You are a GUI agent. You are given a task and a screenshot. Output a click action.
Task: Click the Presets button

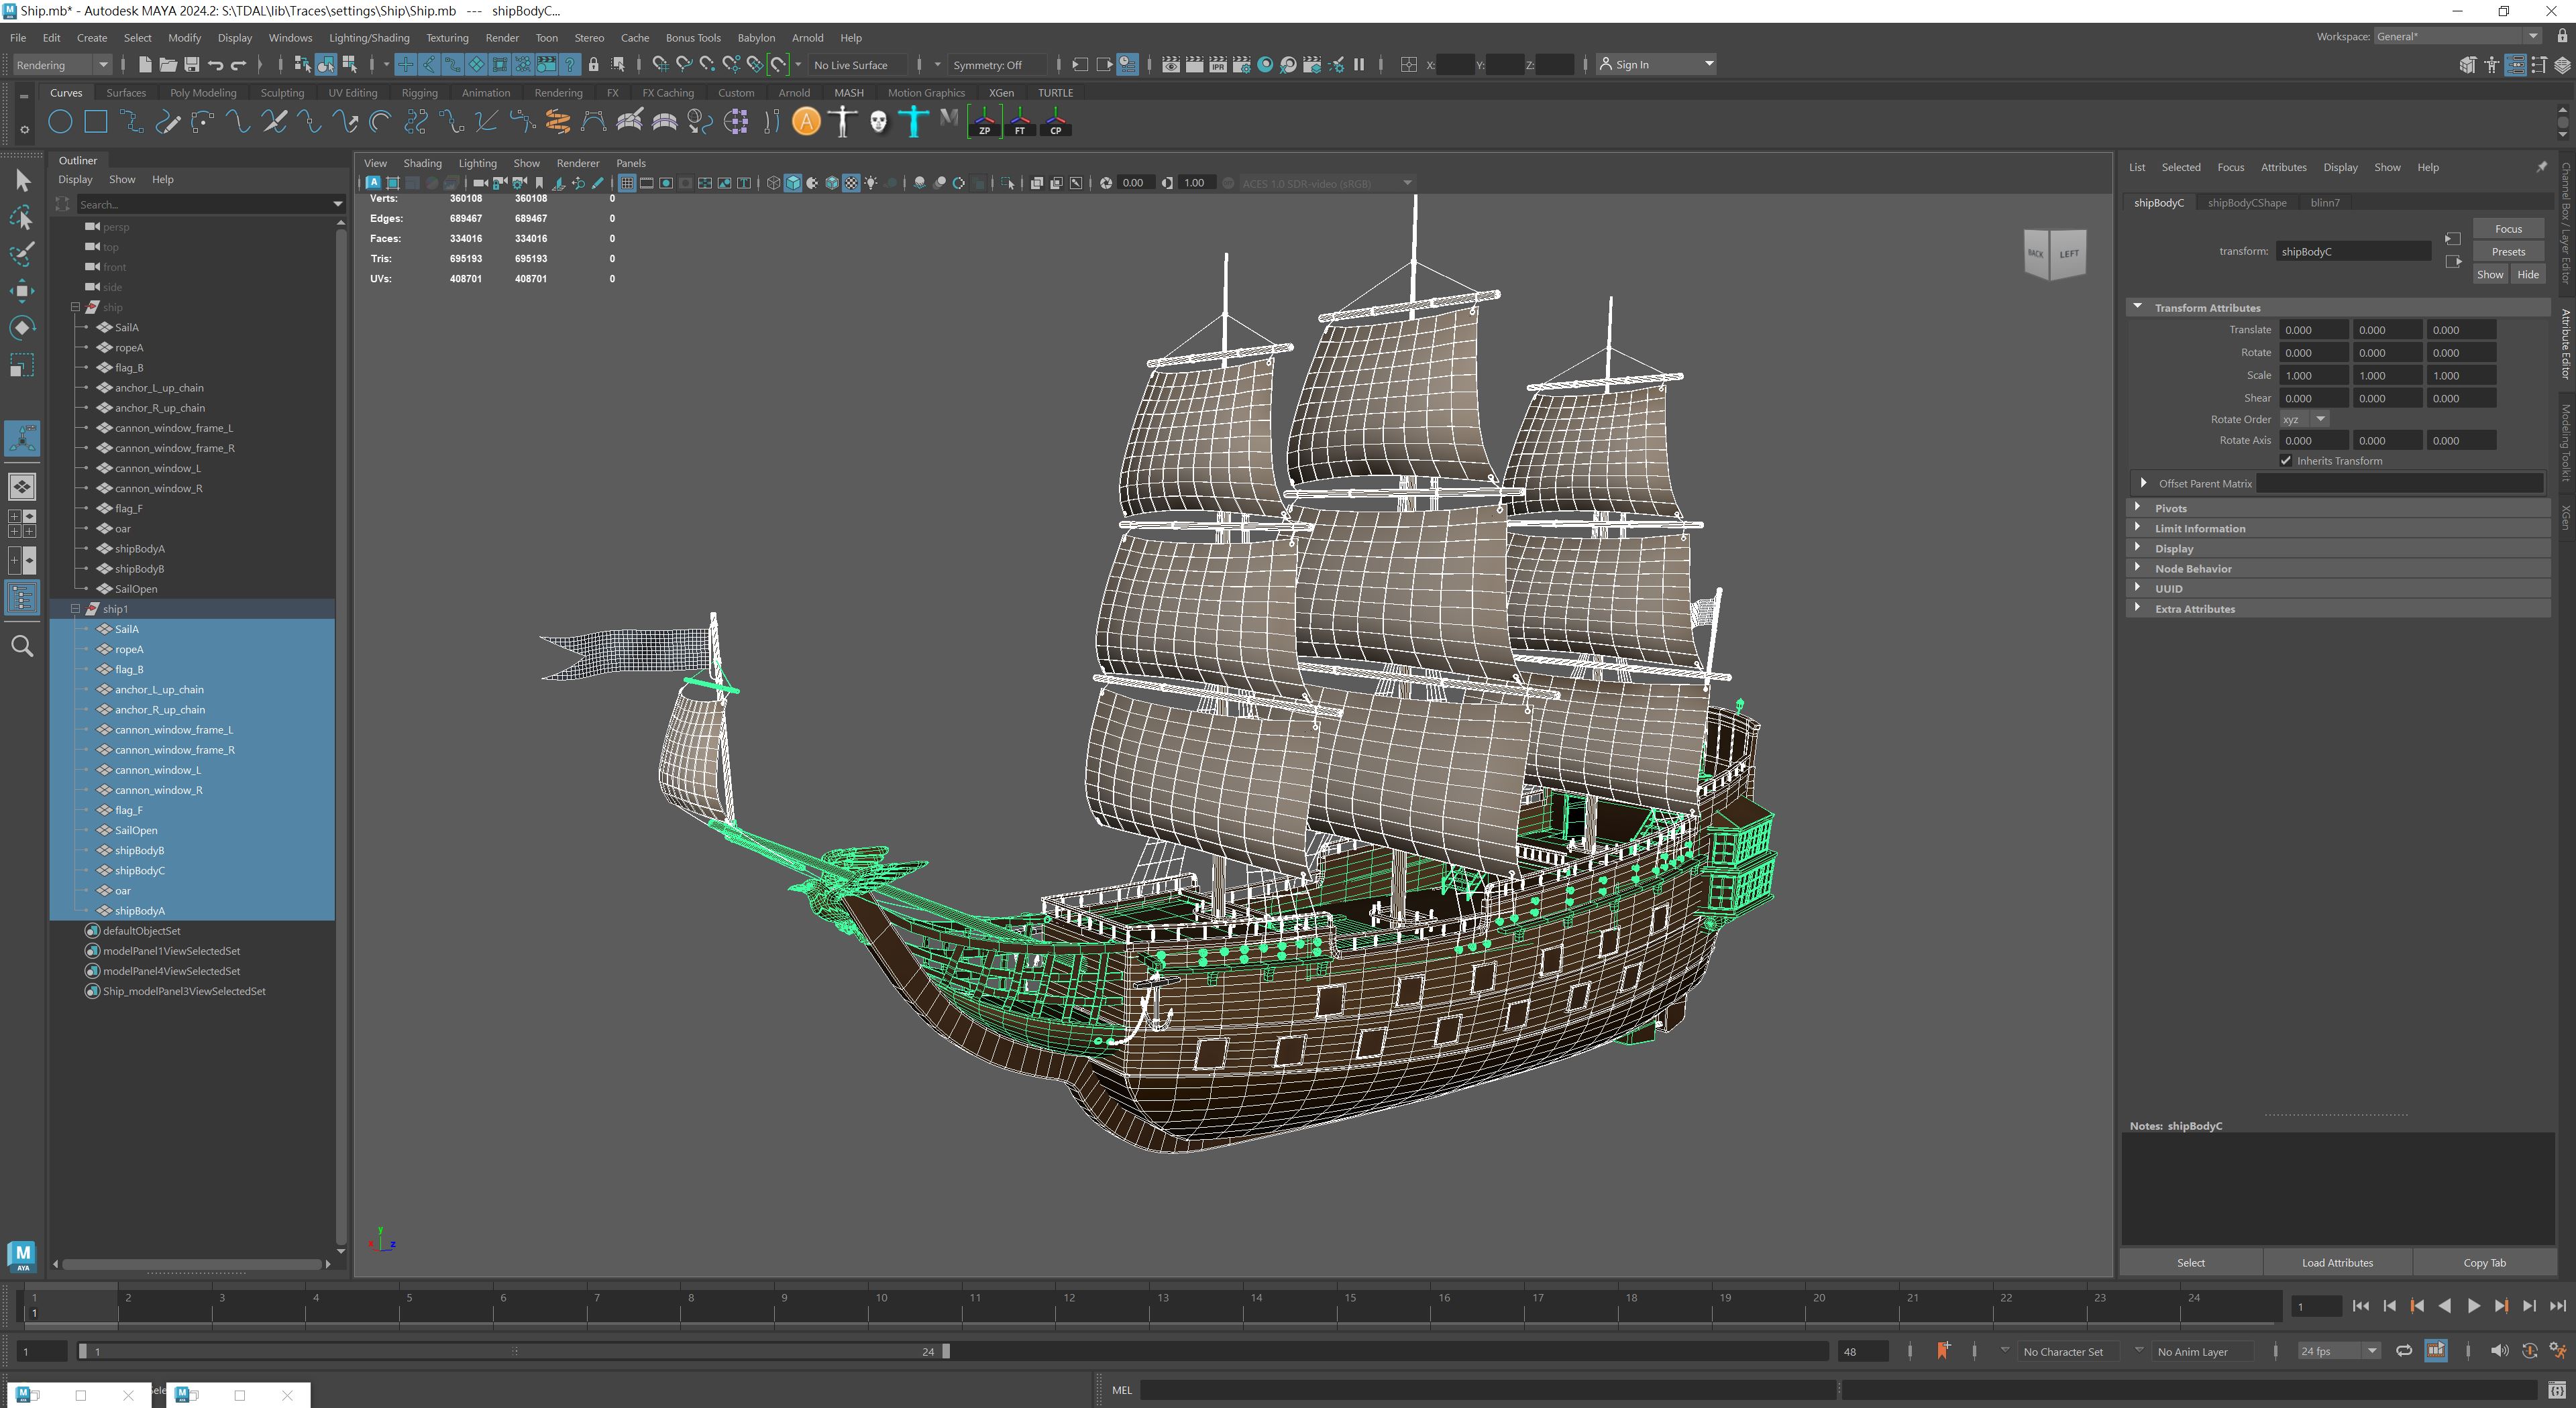tap(2508, 252)
